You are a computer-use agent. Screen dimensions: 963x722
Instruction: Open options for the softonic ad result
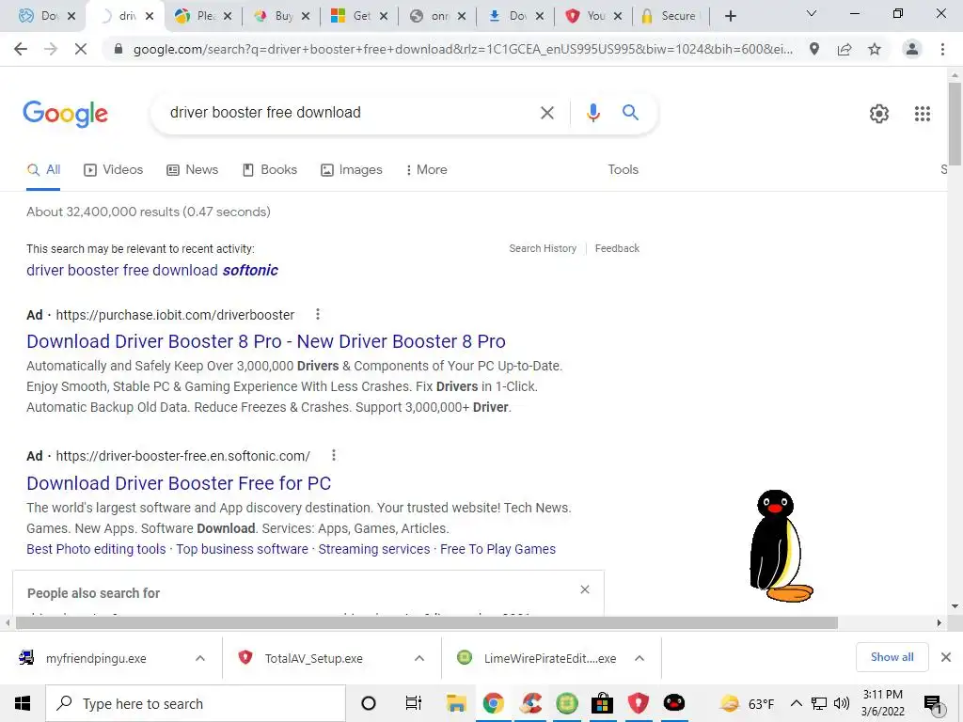coord(334,456)
